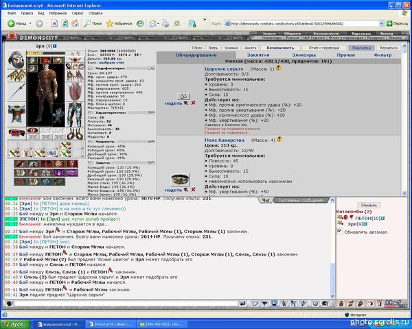Delete Царские серьги via red X icon
This screenshot has width=412, height=329.
[x=193, y=103]
